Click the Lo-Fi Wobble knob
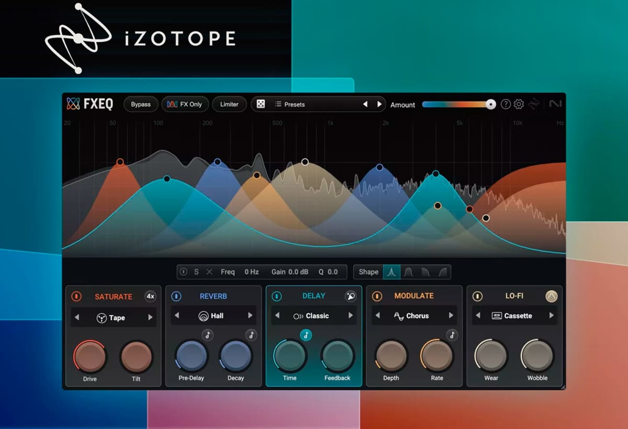This screenshot has width=628, height=429. click(x=537, y=355)
